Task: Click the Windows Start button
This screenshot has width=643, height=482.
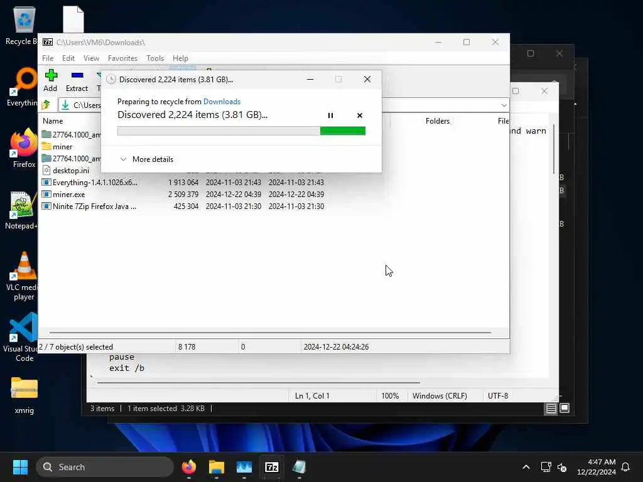Action: [20, 467]
